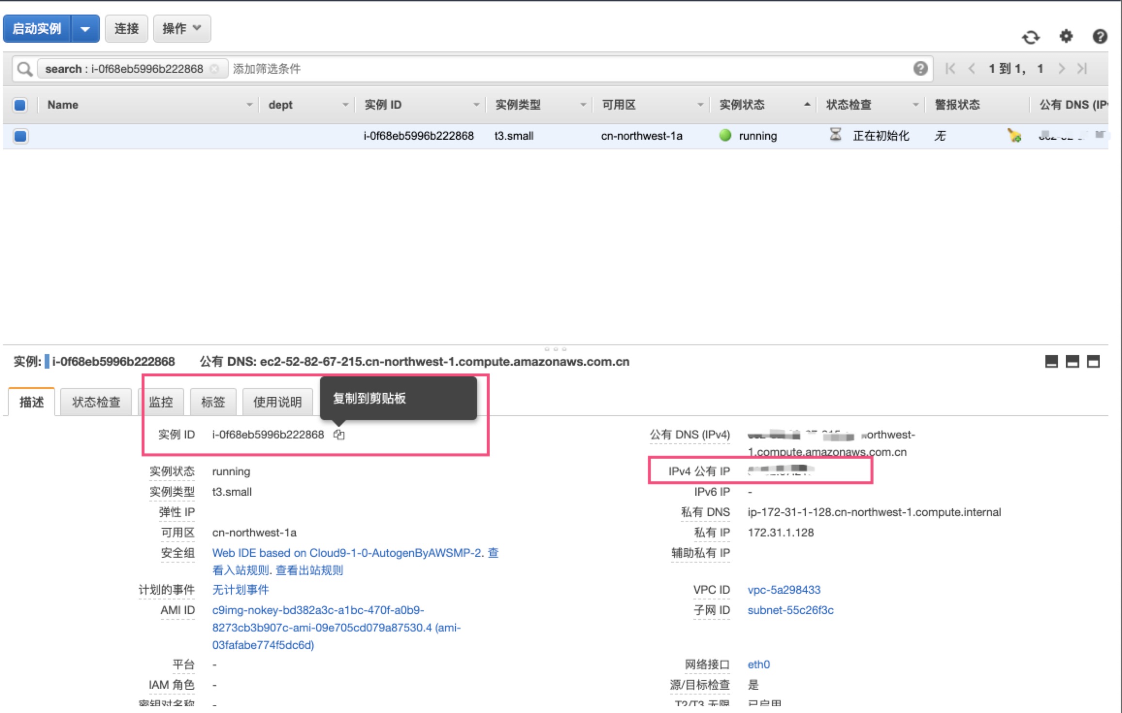The height and width of the screenshot is (713, 1122).
Task: Switch to the 状态检查 tab
Action: coord(96,402)
